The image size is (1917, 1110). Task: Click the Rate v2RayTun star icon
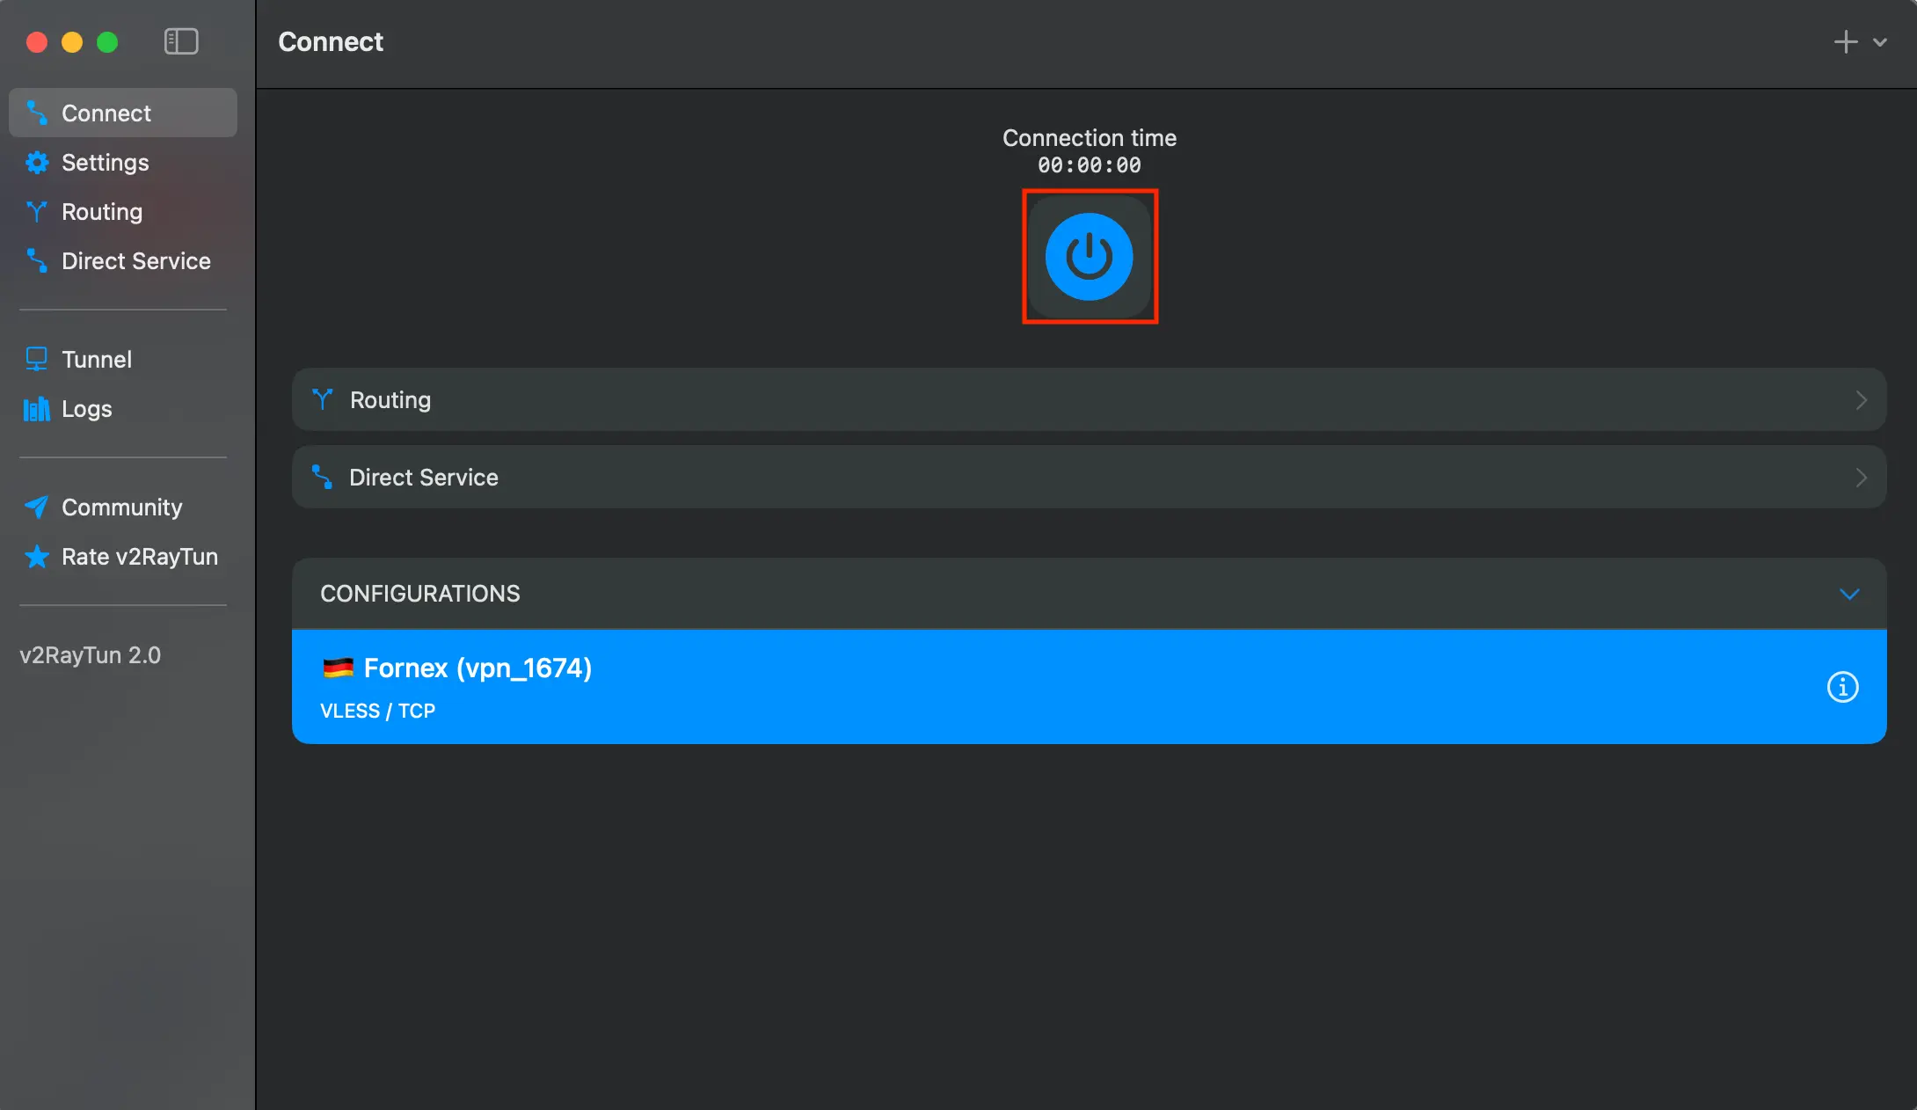pos(37,557)
